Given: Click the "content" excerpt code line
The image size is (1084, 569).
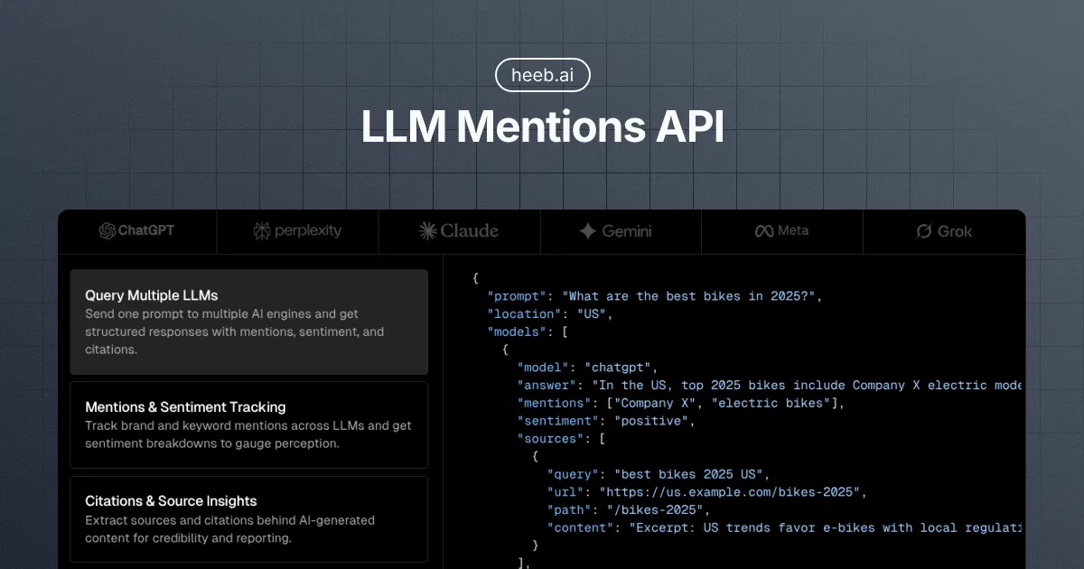Looking at the screenshot, I should (784, 527).
